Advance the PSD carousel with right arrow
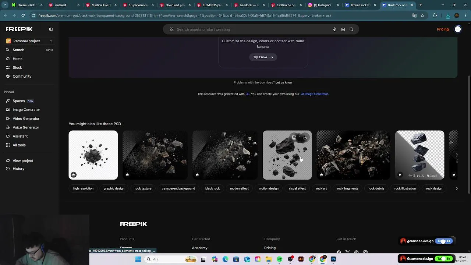This screenshot has width=471, height=265. tap(457, 155)
